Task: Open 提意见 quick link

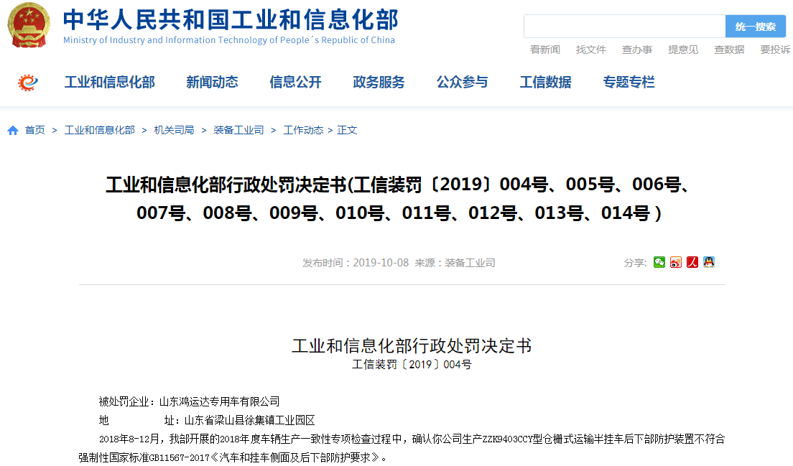Action: click(x=683, y=50)
